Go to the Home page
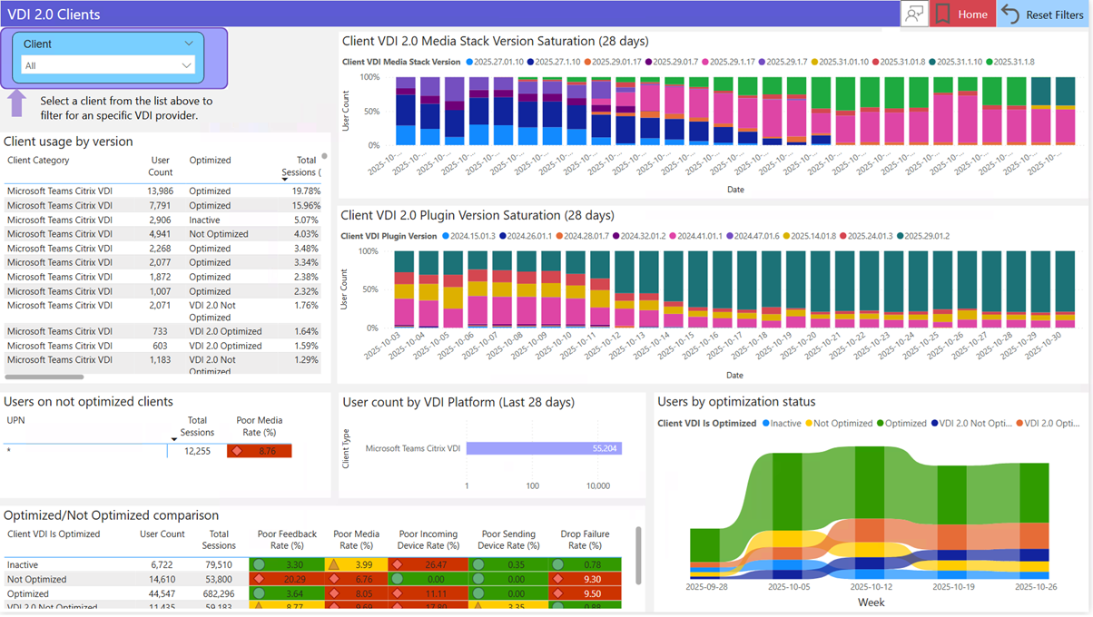The width and height of the screenshot is (1093, 617). click(962, 14)
